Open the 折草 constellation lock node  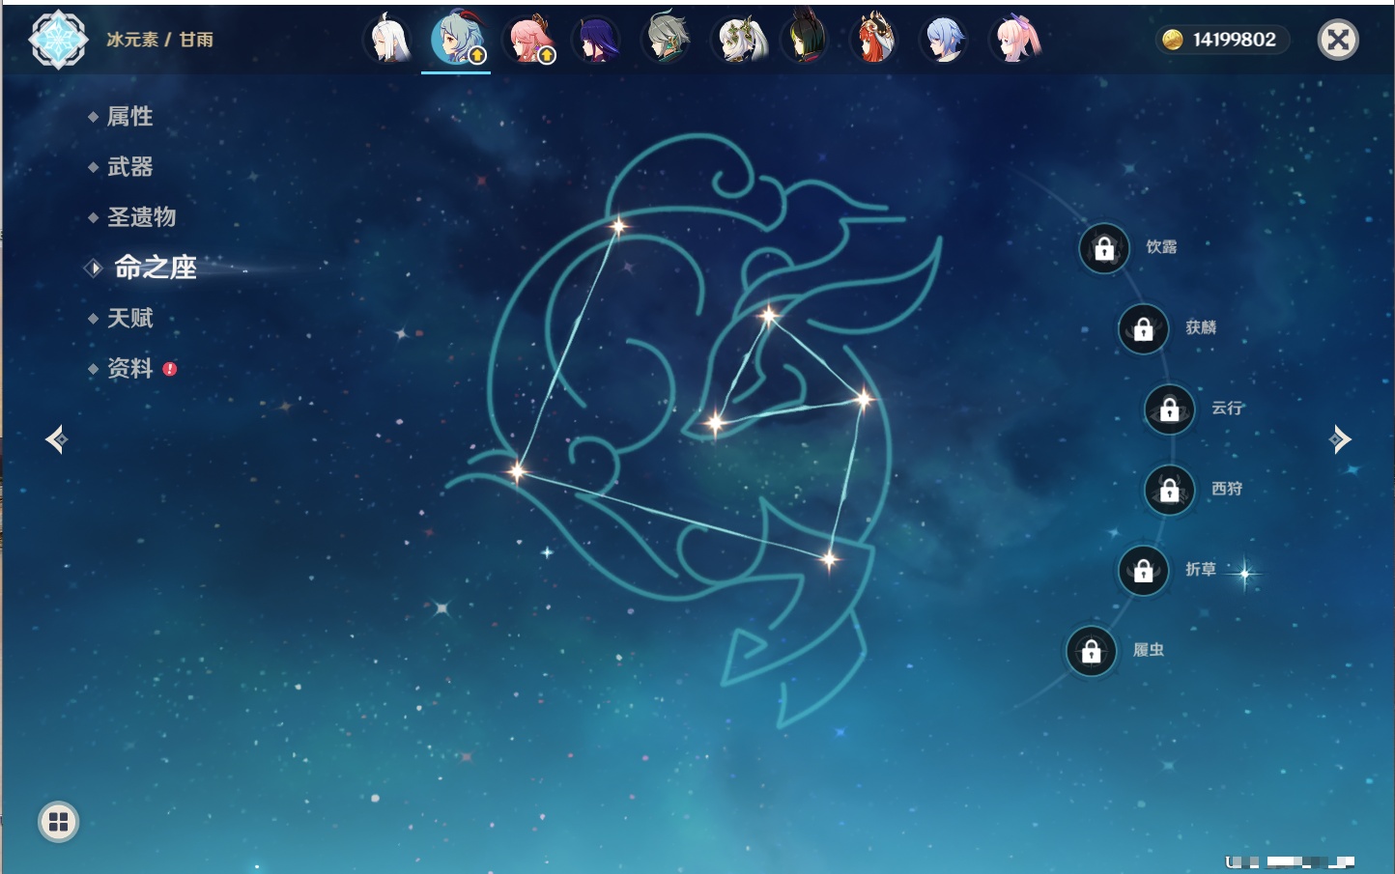pyautogui.click(x=1144, y=571)
